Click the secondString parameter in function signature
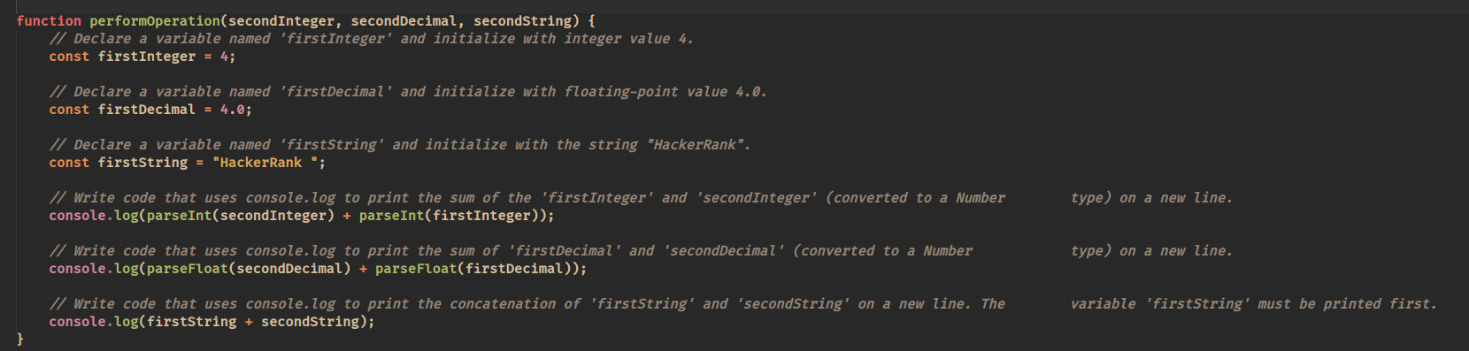The height and width of the screenshot is (351, 1469). (522, 20)
